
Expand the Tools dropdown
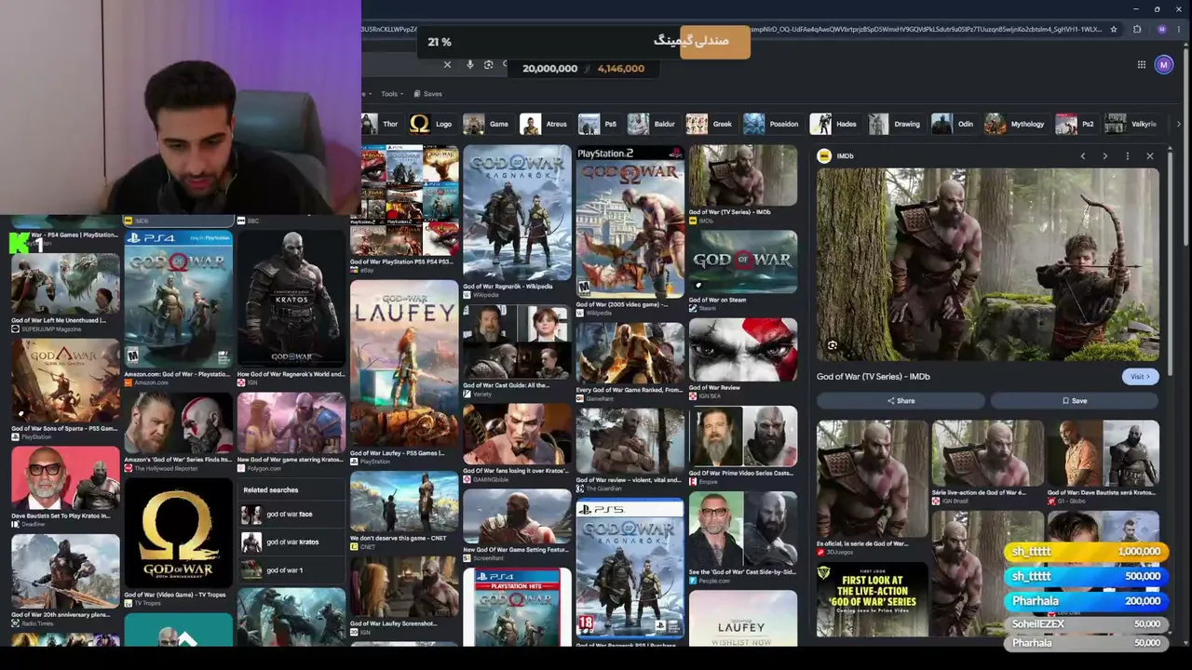click(x=392, y=94)
